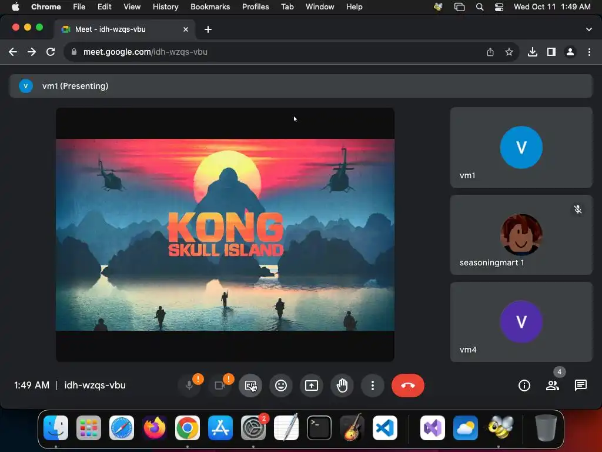
Task: Open Spotlight search in menu bar
Action: [480, 7]
